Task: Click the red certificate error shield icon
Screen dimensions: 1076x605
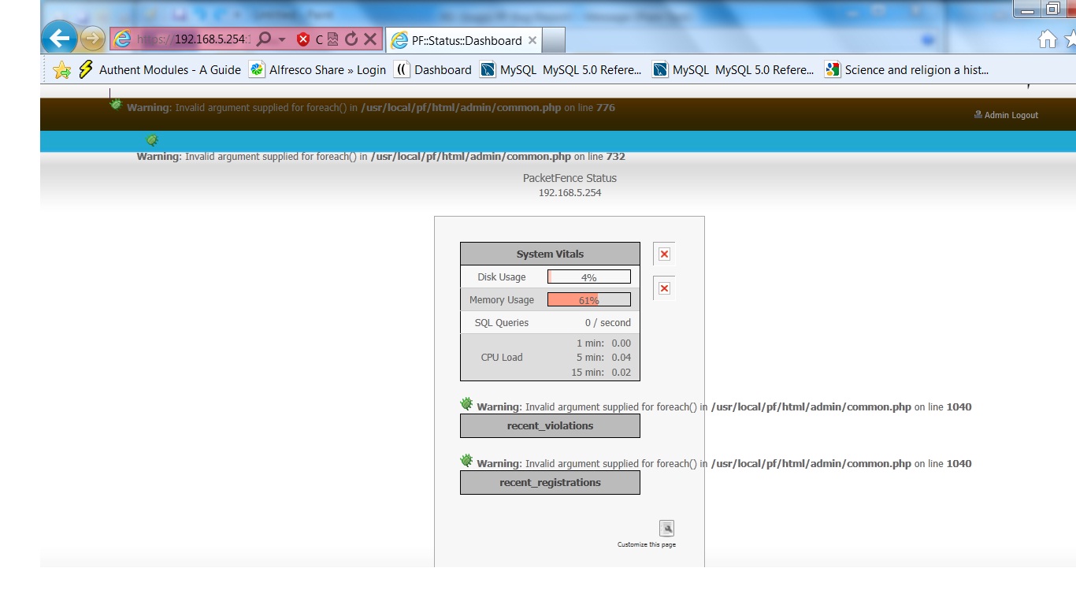Action: pos(303,39)
